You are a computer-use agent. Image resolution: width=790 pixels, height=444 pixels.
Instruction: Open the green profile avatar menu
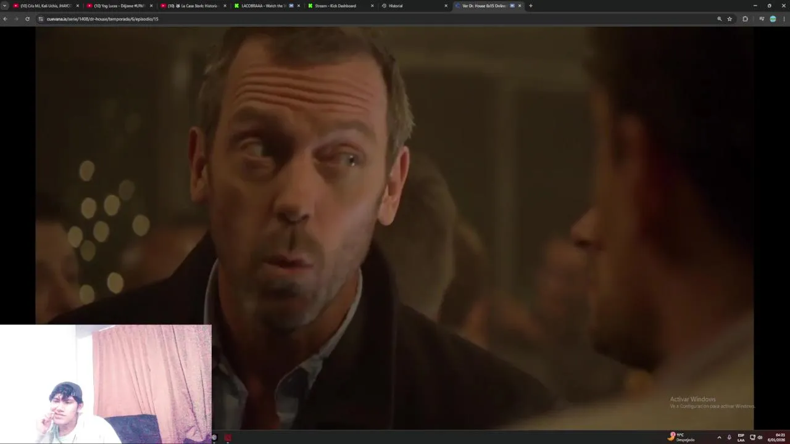773,19
